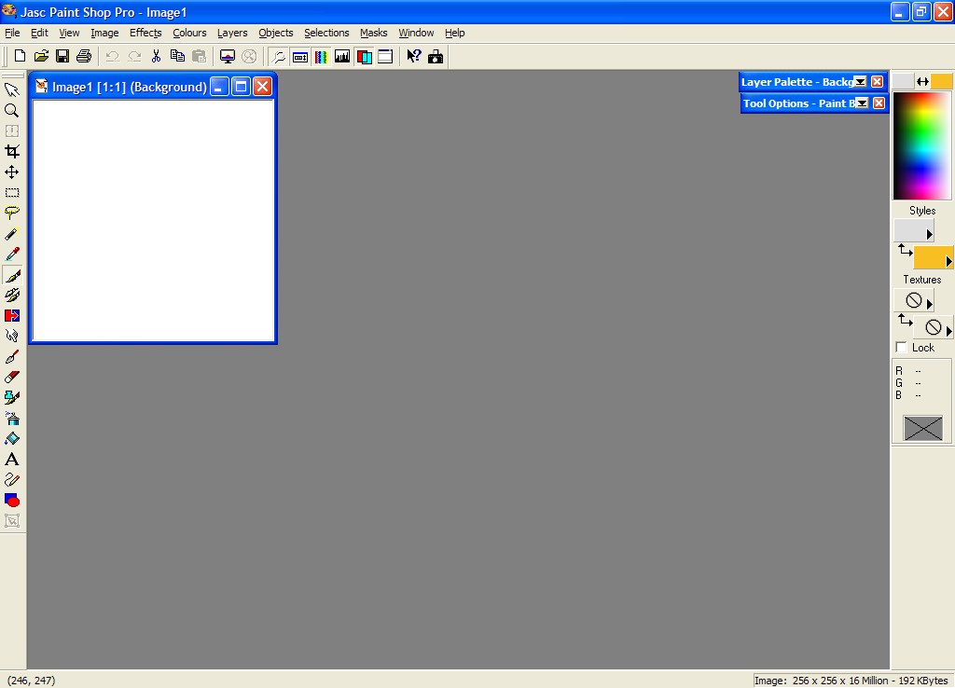955x688 pixels.
Task: Select the Arrow tool
Action: point(11,90)
